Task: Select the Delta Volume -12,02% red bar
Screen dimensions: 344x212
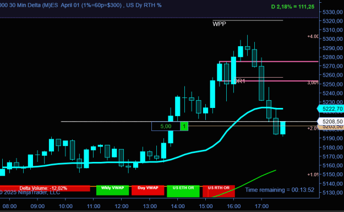Action: point(45,188)
